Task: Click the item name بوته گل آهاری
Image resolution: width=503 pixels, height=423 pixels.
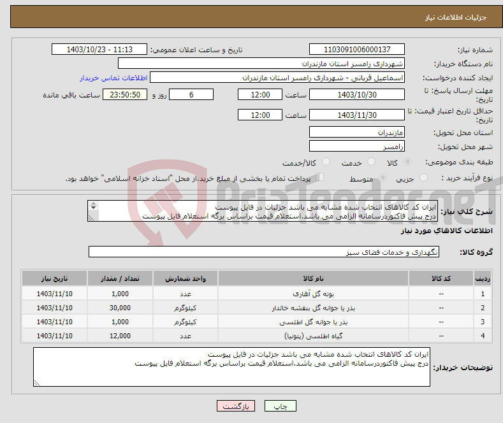Action: click(x=313, y=294)
